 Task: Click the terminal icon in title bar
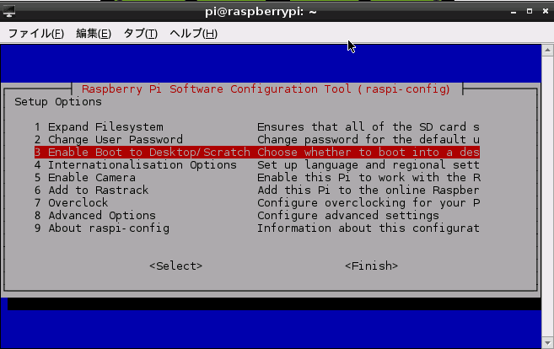[x=9, y=11]
